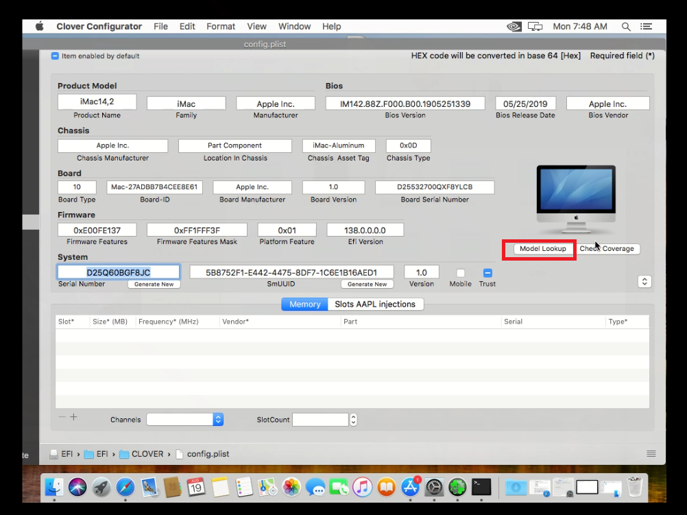Click the Firmware Features field 0xE00FE137
This screenshot has height=515, width=687.
pos(97,230)
